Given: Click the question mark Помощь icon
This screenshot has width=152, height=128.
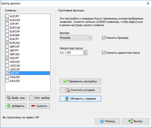Looking at the screenshot, I should coord(102,121).
